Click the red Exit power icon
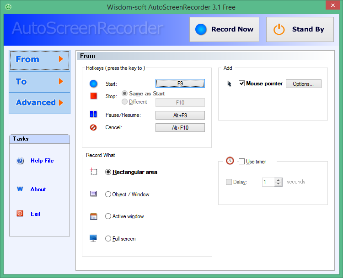Screen dimensions: 343x278 coord(20,213)
